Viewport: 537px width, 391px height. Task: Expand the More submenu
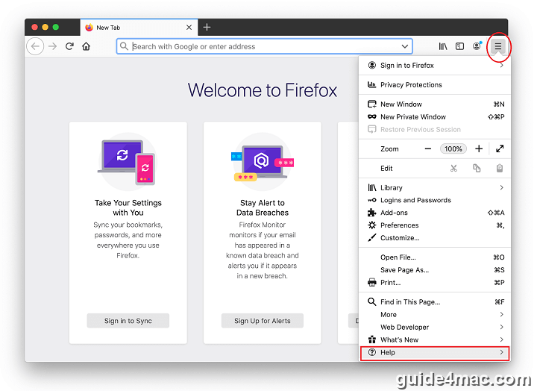coord(435,315)
